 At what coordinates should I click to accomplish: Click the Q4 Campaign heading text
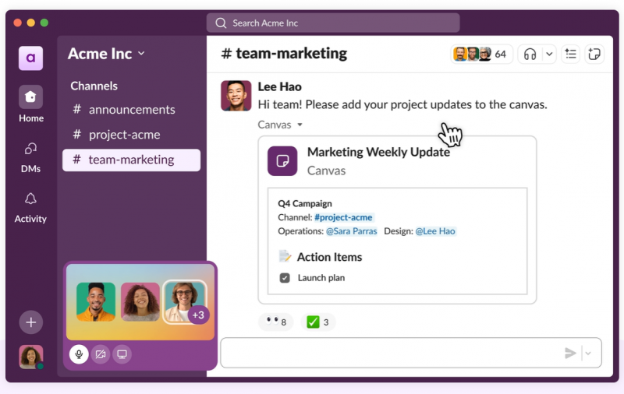coord(305,203)
